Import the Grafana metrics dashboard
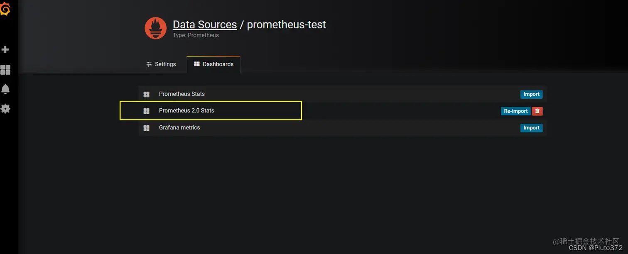 click(x=531, y=128)
